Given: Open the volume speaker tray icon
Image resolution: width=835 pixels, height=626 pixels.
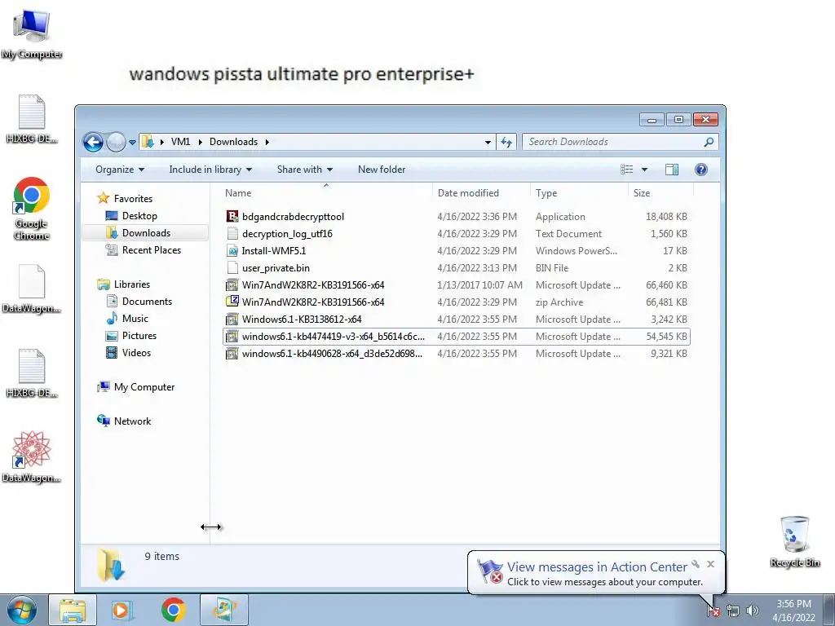Looking at the screenshot, I should pos(752,611).
